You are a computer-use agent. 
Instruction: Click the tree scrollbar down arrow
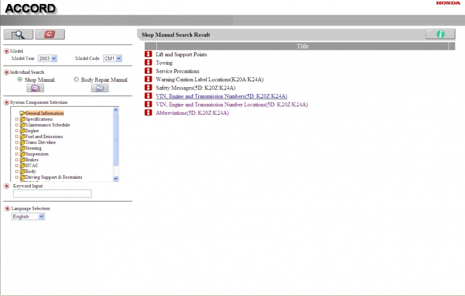116,179
